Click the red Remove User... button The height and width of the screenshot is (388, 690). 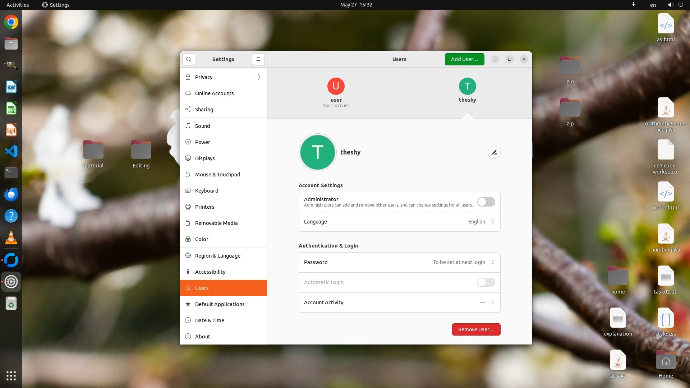point(476,329)
